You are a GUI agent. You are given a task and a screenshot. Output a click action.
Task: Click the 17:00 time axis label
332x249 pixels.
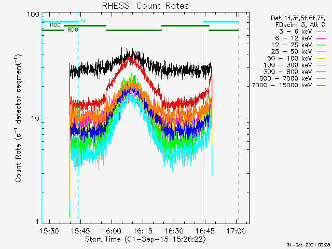point(236,231)
